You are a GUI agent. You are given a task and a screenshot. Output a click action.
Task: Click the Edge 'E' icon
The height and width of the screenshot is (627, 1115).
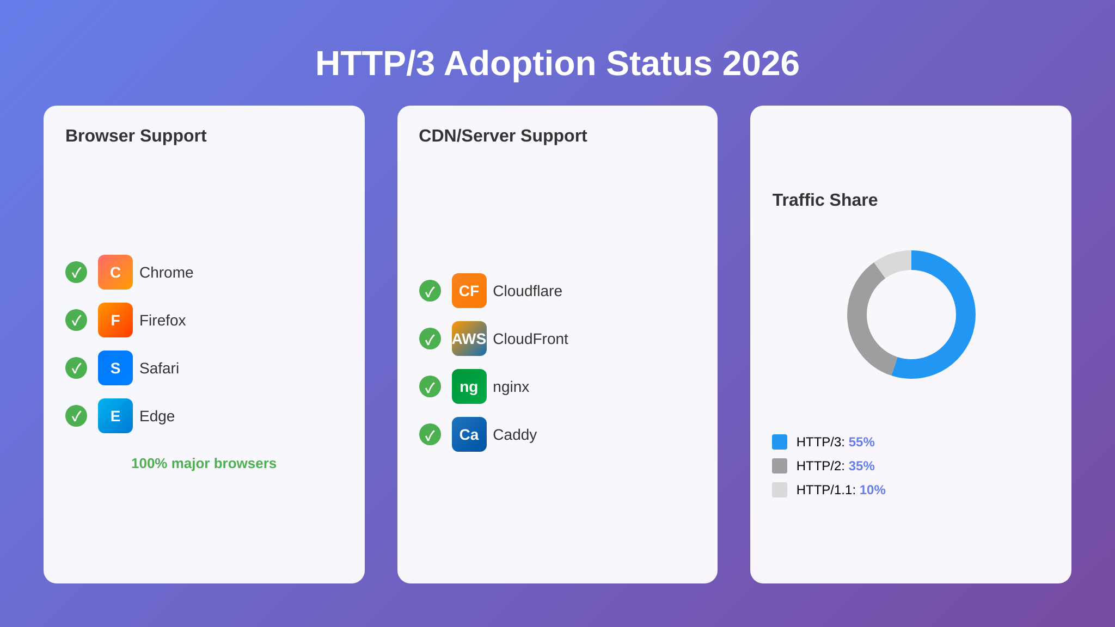point(115,416)
